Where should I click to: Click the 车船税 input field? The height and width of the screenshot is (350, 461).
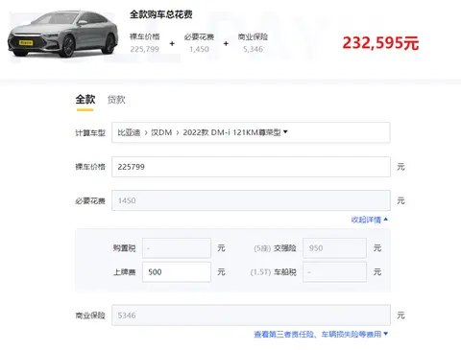tap(334, 272)
